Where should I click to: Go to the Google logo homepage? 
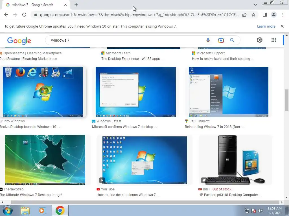[19, 40]
